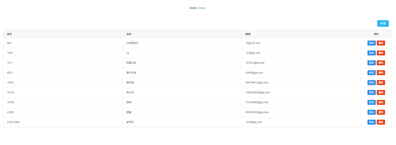396x145 pixels.
Task: Click the email 121221@qq.com
Action: pos(255,63)
